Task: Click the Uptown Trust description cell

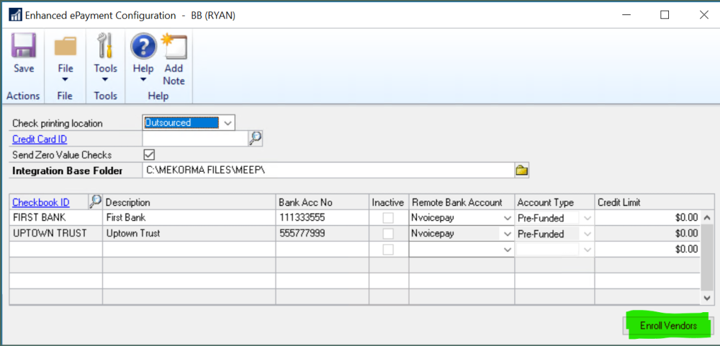Action: (x=189, y=234)
